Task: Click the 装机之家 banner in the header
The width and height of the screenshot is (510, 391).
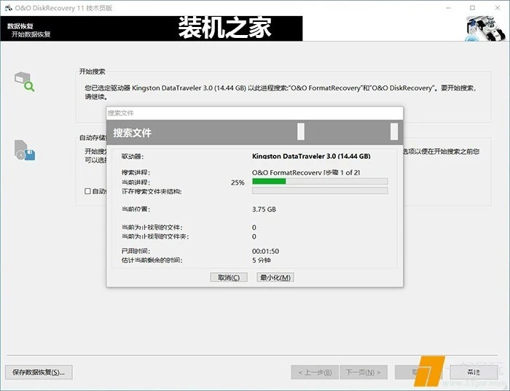Action: (224, 28)
